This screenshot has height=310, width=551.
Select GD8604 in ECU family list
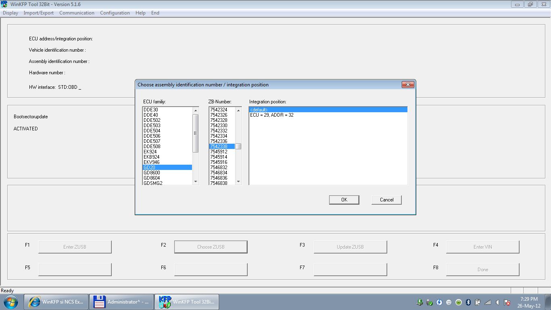pyautogui.click(x=167, y=178)
